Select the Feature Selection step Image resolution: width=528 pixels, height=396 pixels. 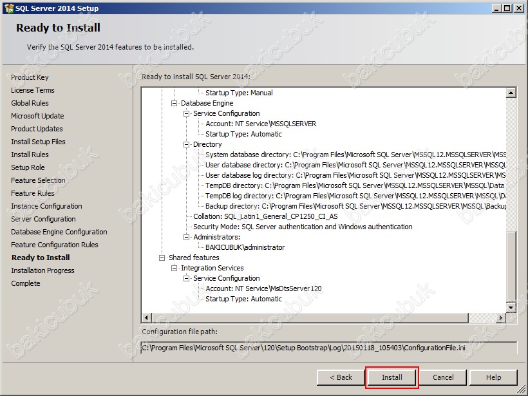click(x=38, y=180)
